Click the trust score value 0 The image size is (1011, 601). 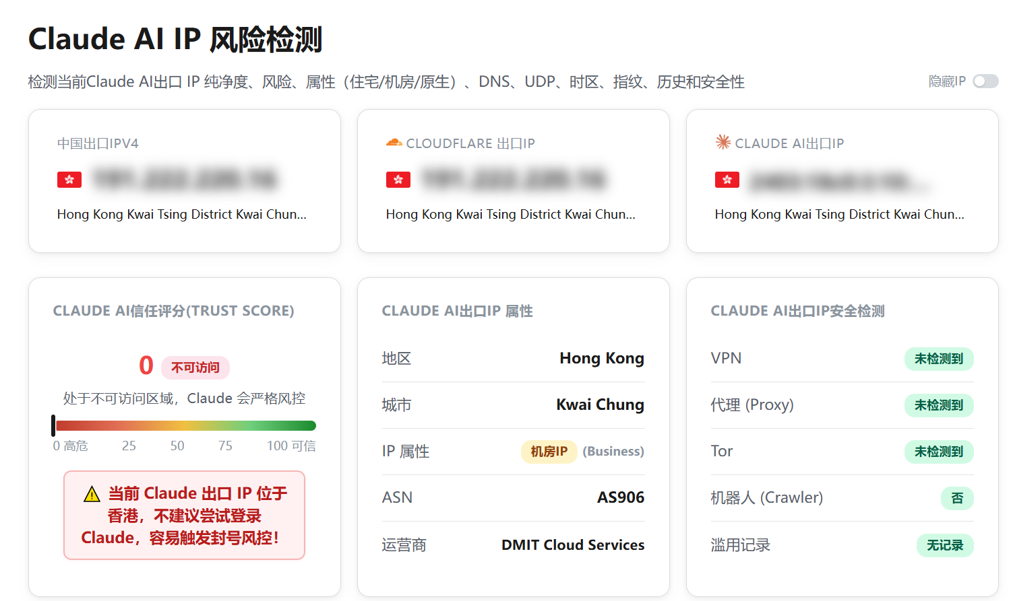tap(146, 365)
